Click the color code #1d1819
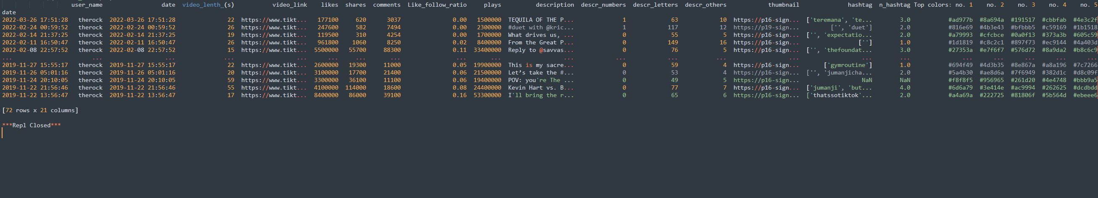The height and width of the screenshot is (198, 1098). (x=961, y=43)
